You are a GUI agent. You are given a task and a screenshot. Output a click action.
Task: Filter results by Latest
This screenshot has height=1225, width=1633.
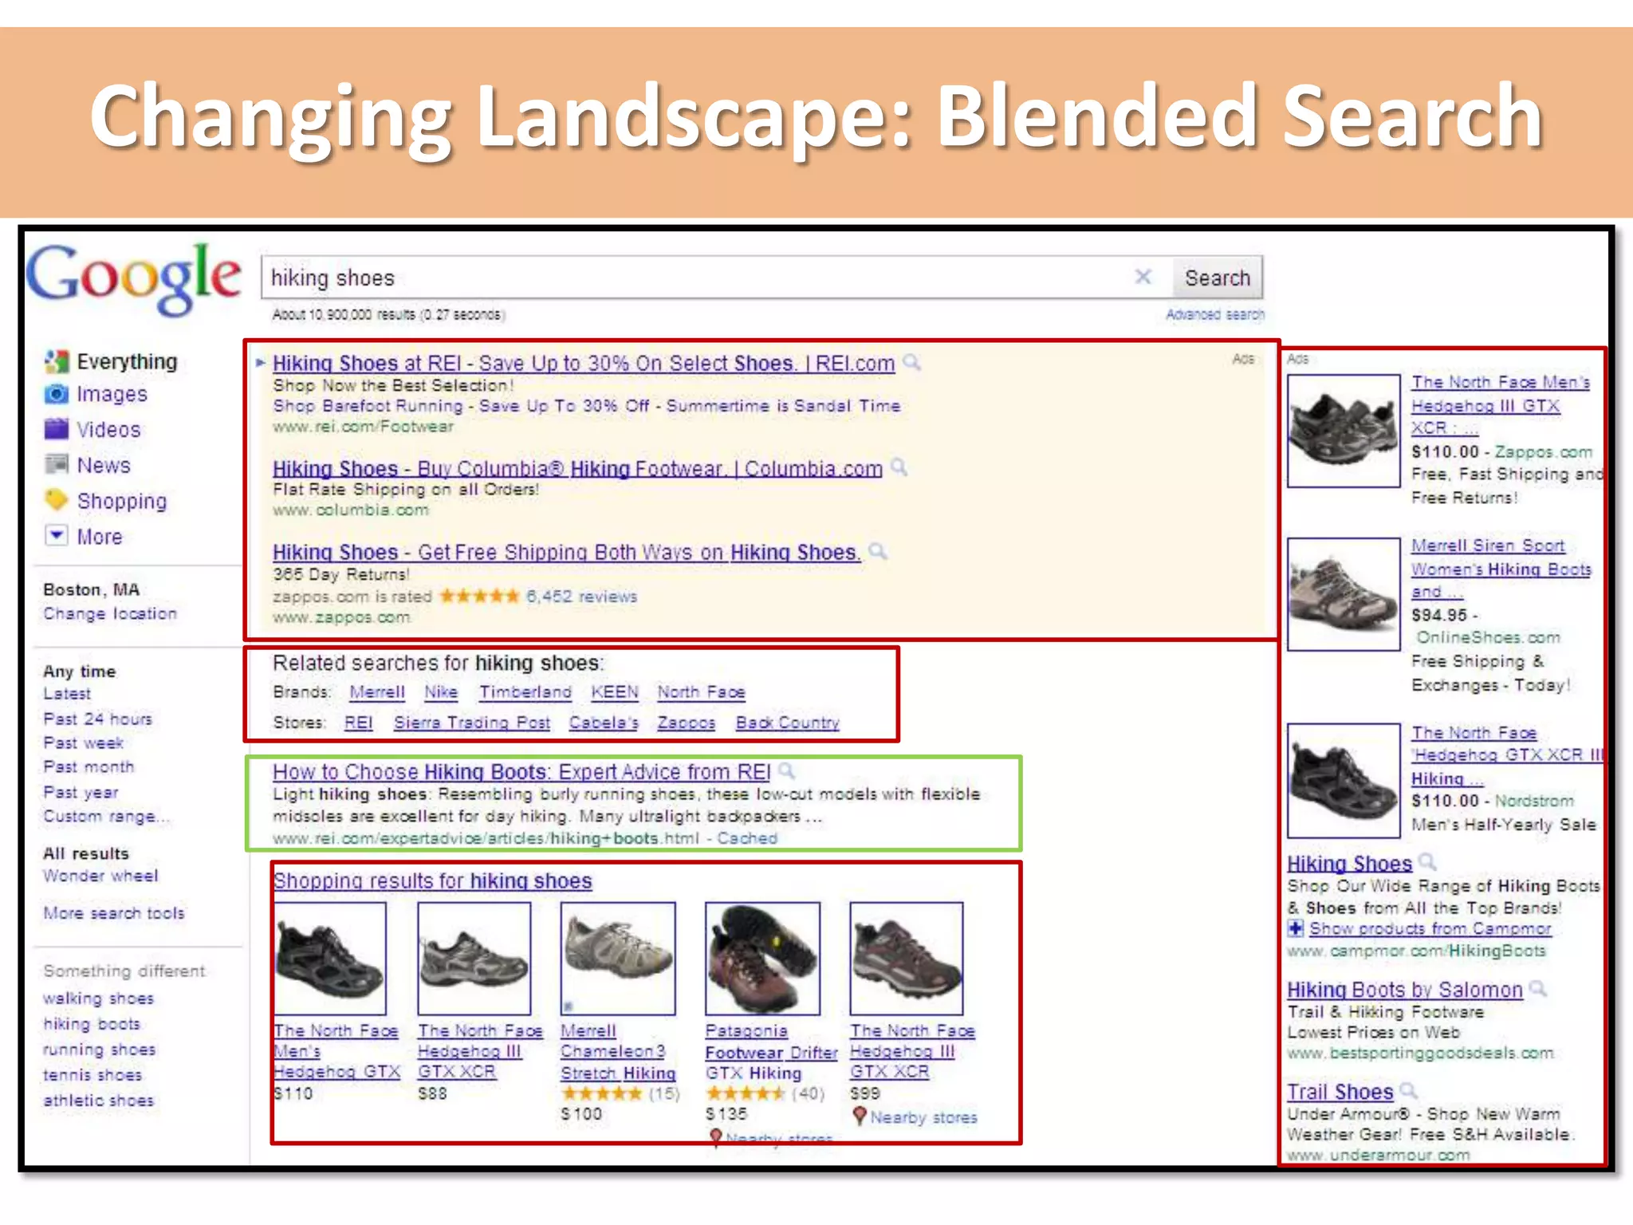pos(67,694)
